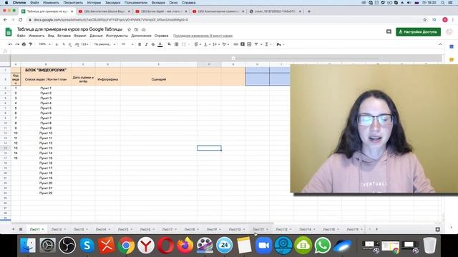
Task: Open the borders tool
Action: point(177,44)
